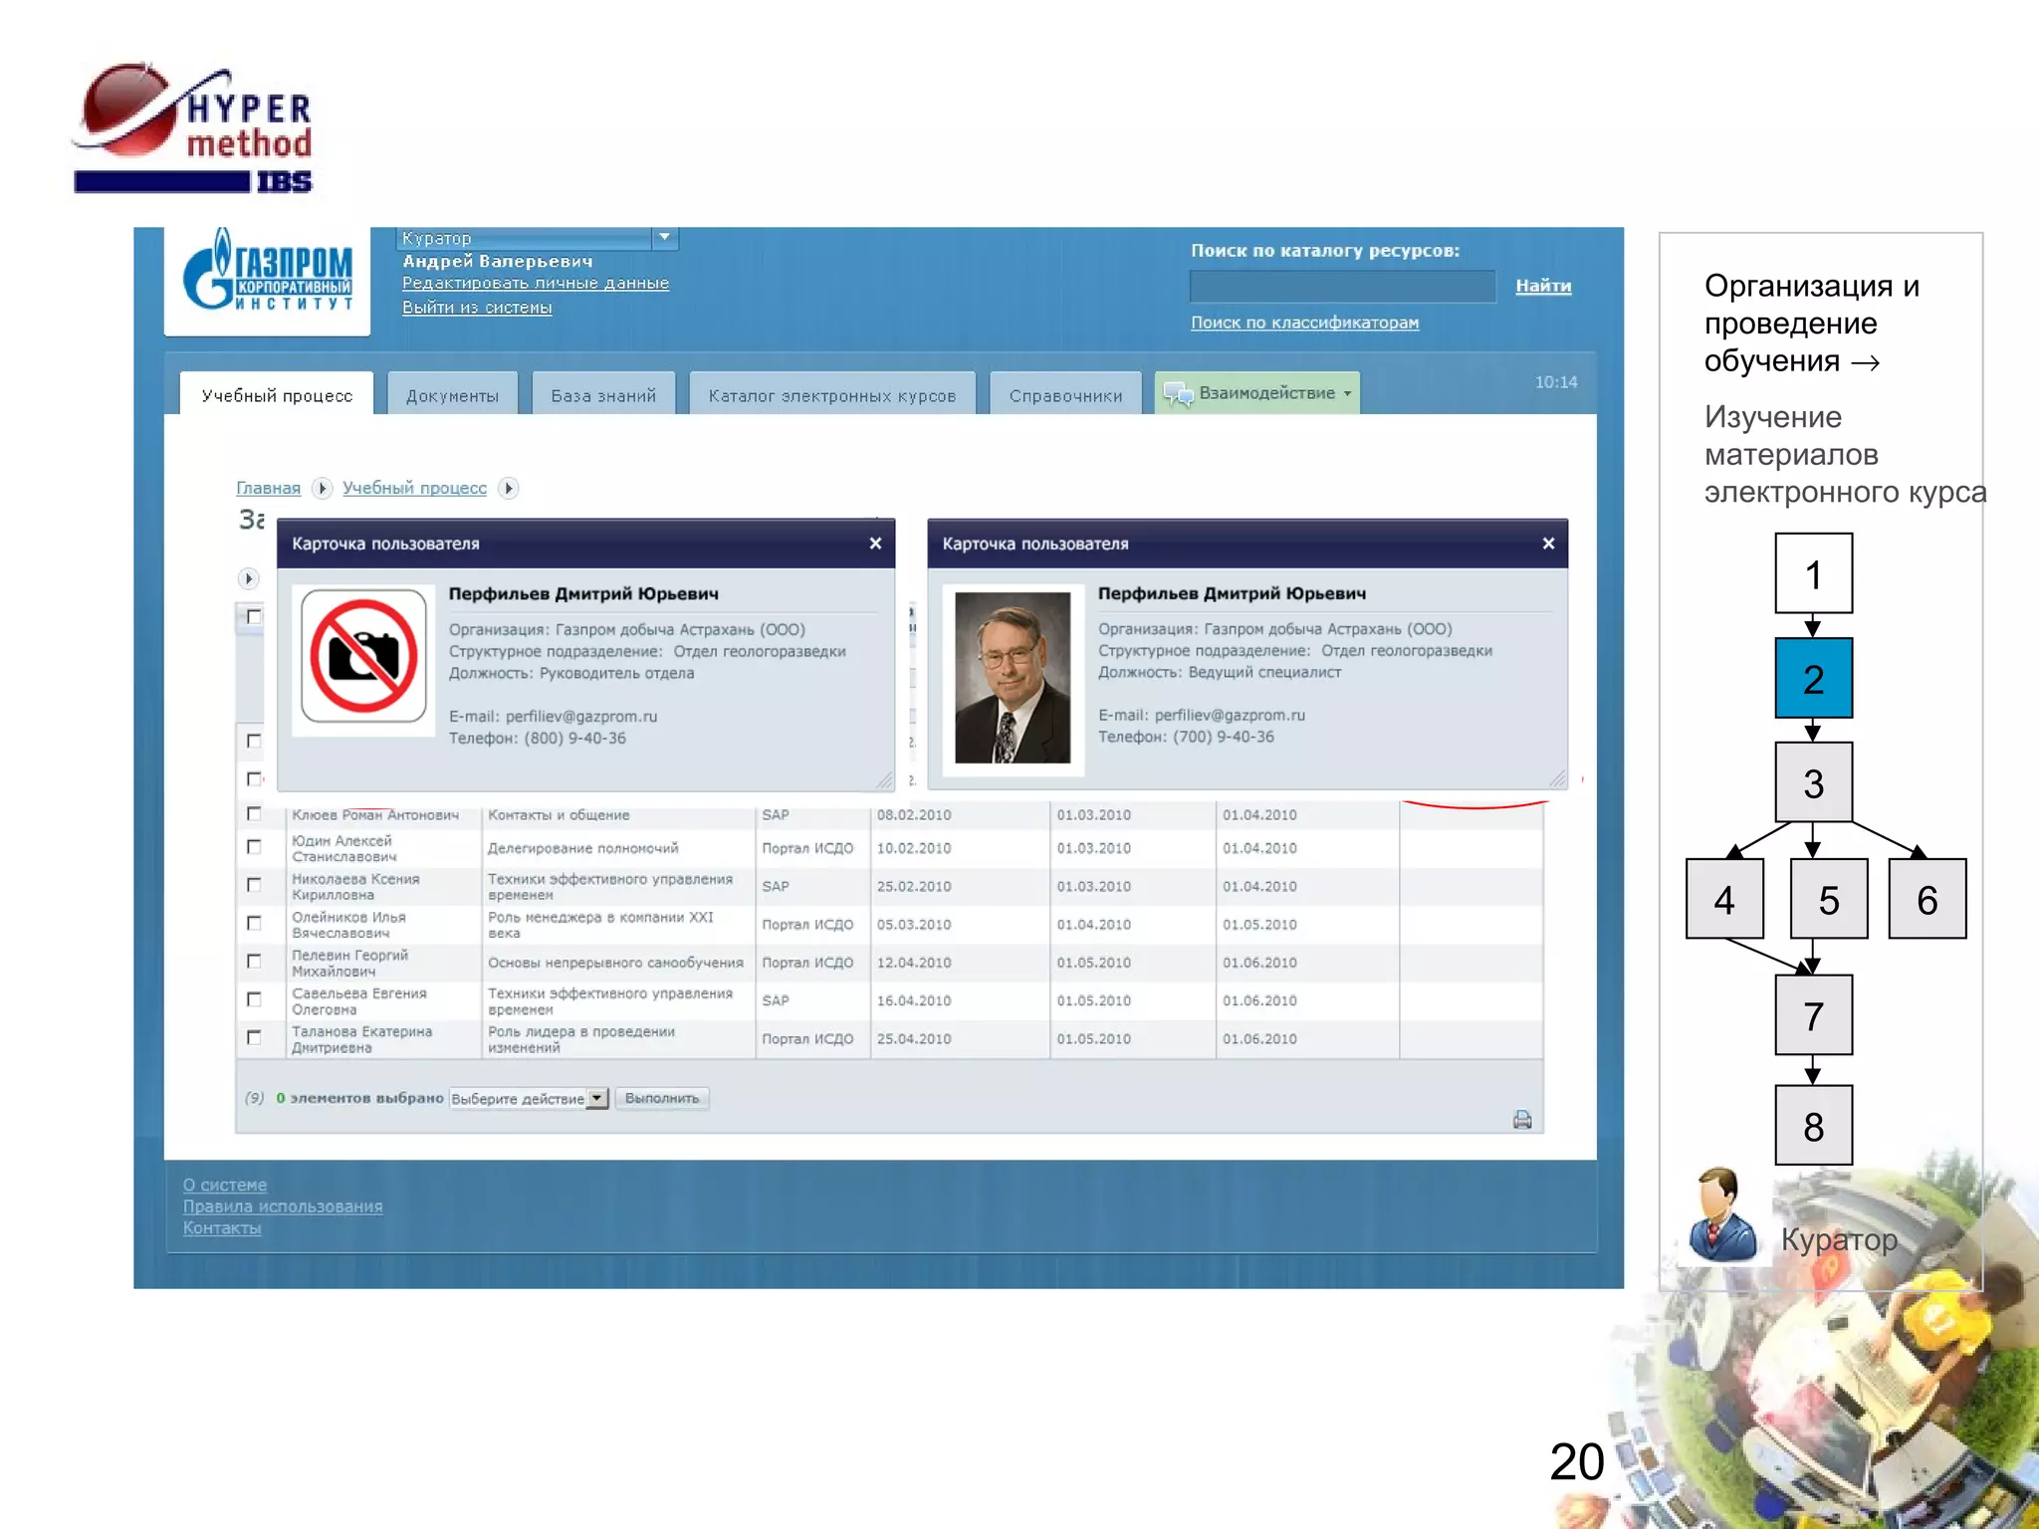Click arrow icon after Учебный процесс breadcrumb
The width and height of the screenshot is (2039, 1529).
click(508, 488)
